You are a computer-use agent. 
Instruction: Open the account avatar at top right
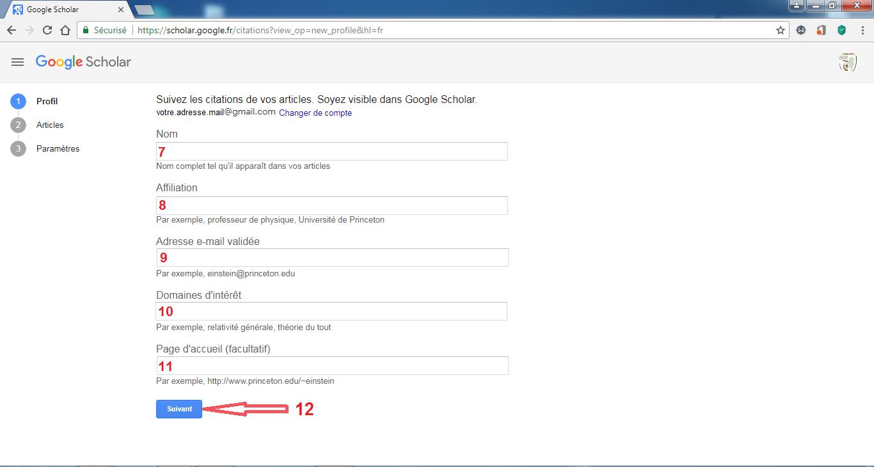click(848, 62)
